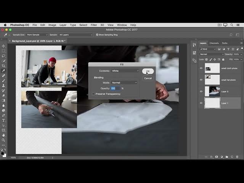
Task: Click Cancel in the Fill dialog
Action: click(x=148, y=78)
